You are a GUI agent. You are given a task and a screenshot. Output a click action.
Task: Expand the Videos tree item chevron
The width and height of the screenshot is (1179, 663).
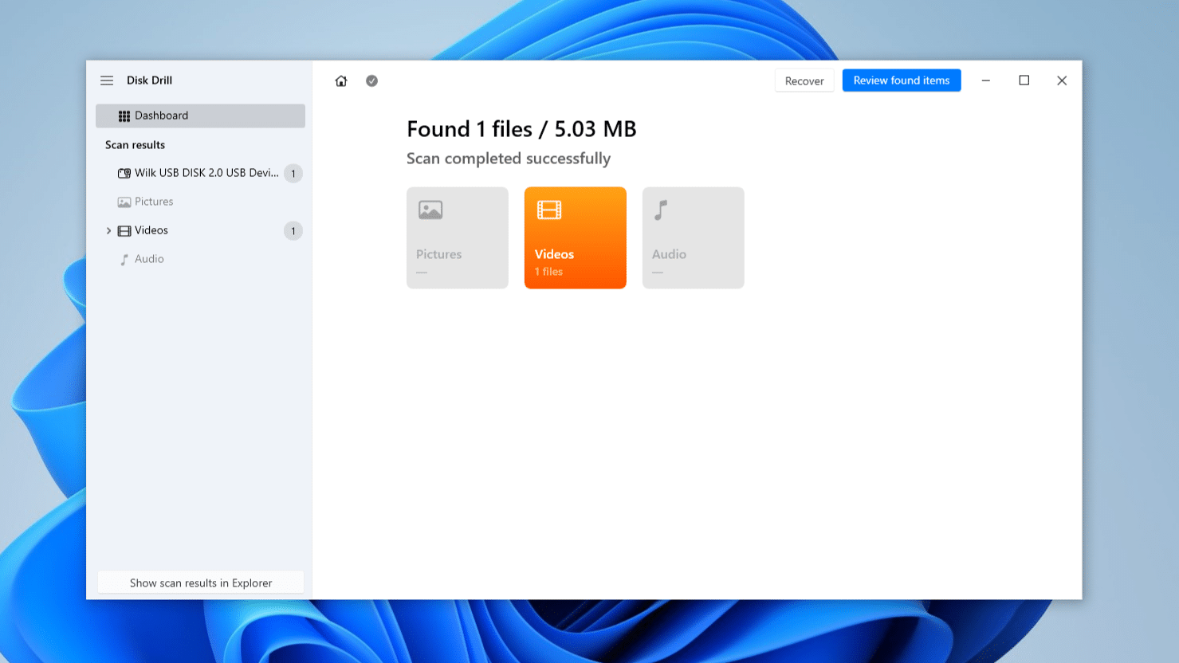click(108, 230)
